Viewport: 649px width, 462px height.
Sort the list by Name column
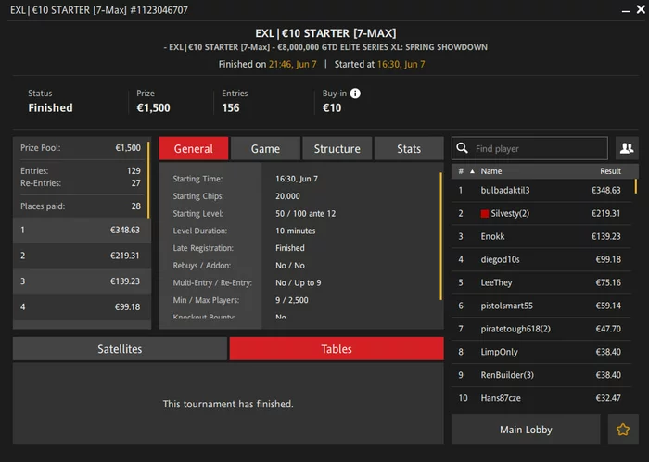tap(491, 171)
